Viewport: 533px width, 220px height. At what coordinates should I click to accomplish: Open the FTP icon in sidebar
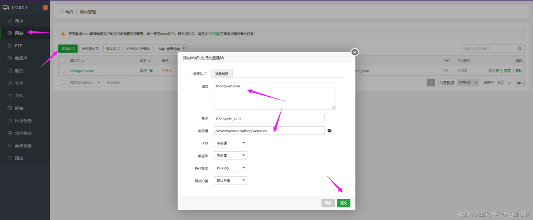coord(10,45)
